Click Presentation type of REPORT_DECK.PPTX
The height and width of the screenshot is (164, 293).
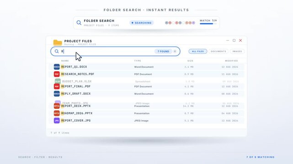(142, 106)
